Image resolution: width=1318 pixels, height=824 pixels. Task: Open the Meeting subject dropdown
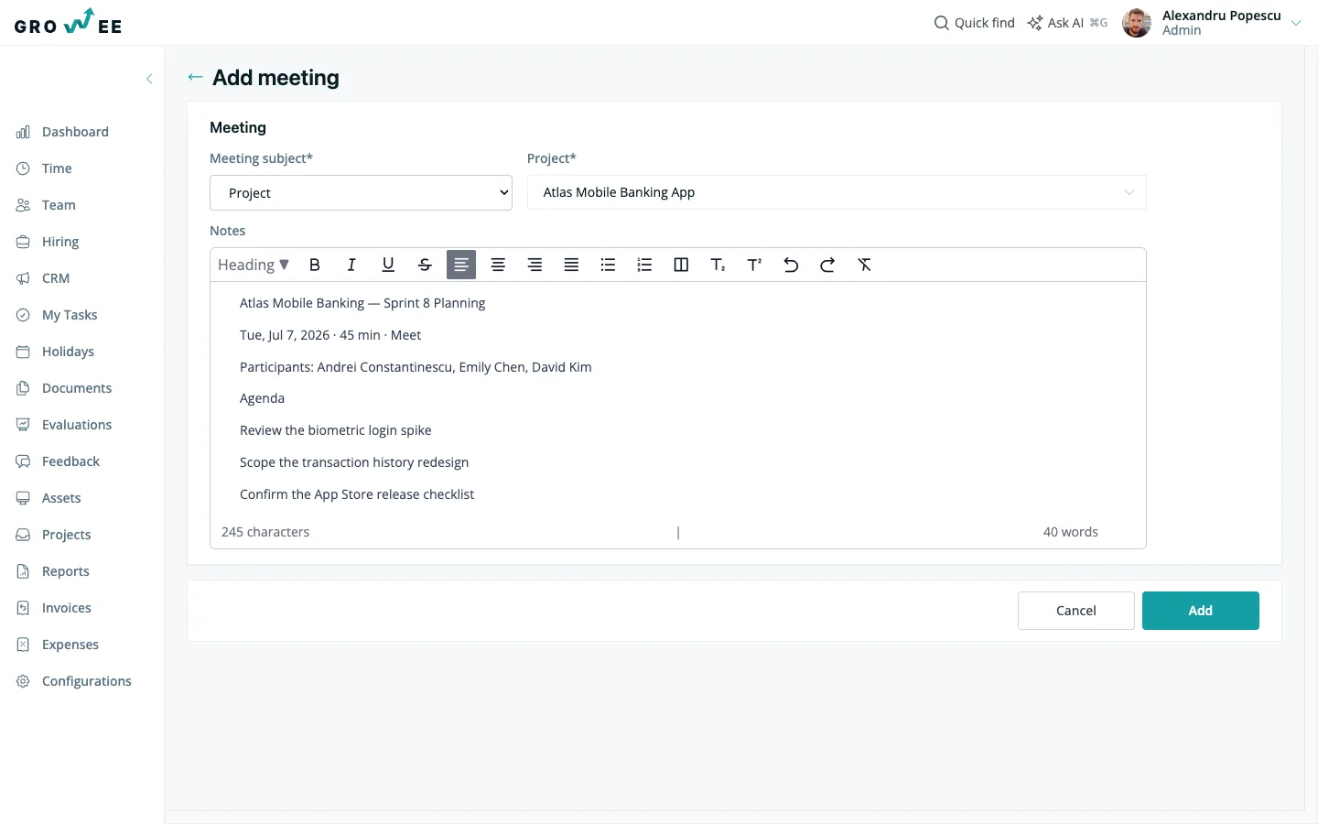pyautogui.click(x=361, y=192)
